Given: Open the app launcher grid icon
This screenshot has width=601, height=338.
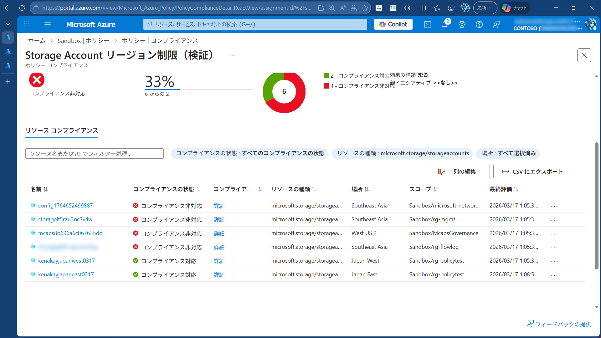Looking at the screenshot, I should point(27,24).
